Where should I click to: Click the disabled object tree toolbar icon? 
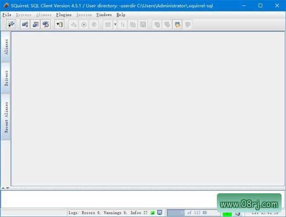123,25
